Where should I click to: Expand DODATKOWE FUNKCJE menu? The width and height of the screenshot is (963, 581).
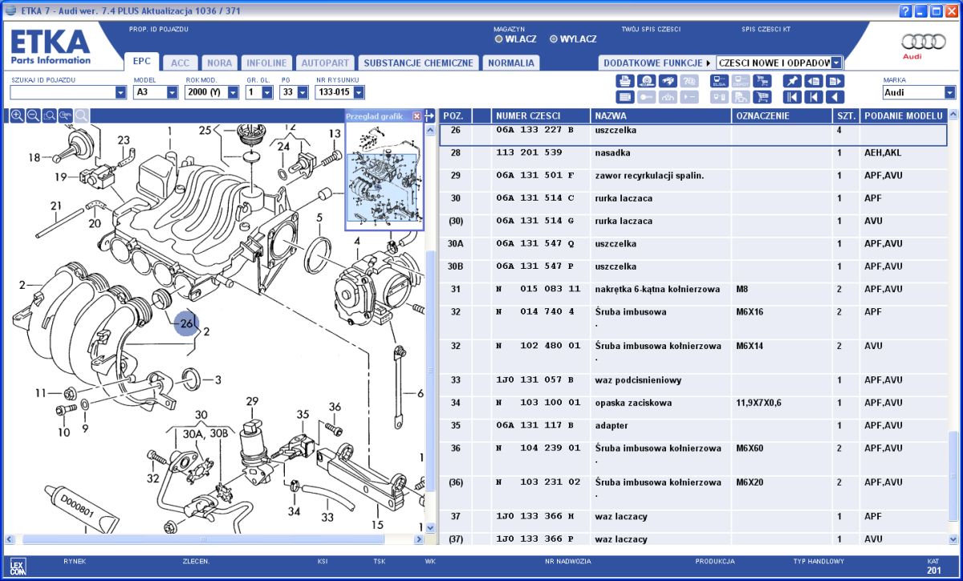657,63
